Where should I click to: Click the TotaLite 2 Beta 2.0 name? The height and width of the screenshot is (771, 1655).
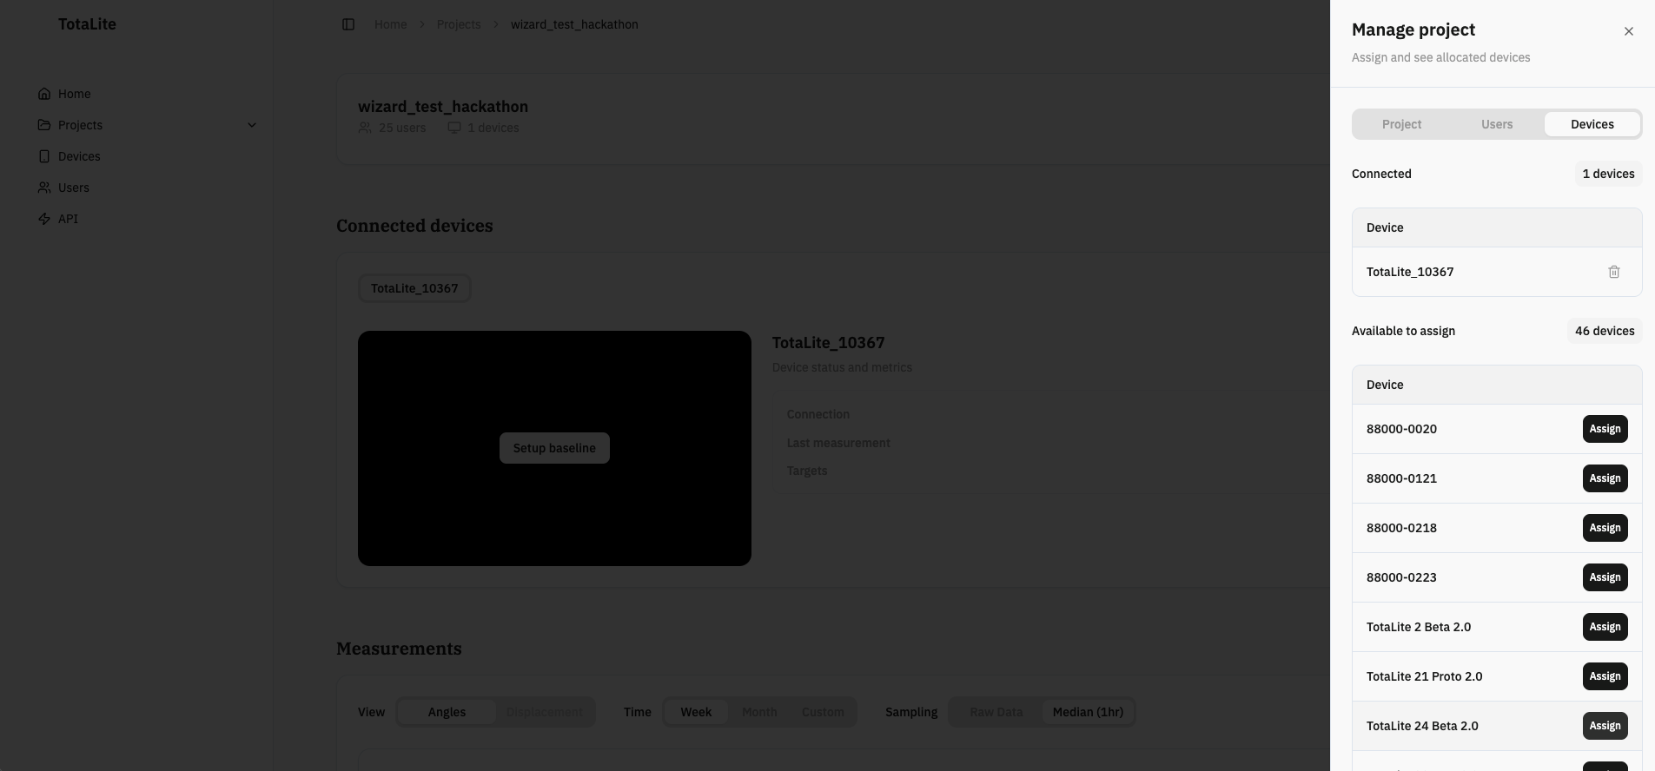1419,627
